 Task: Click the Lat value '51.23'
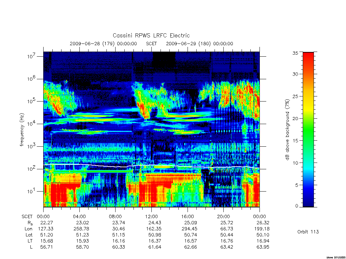click(82, 235)
